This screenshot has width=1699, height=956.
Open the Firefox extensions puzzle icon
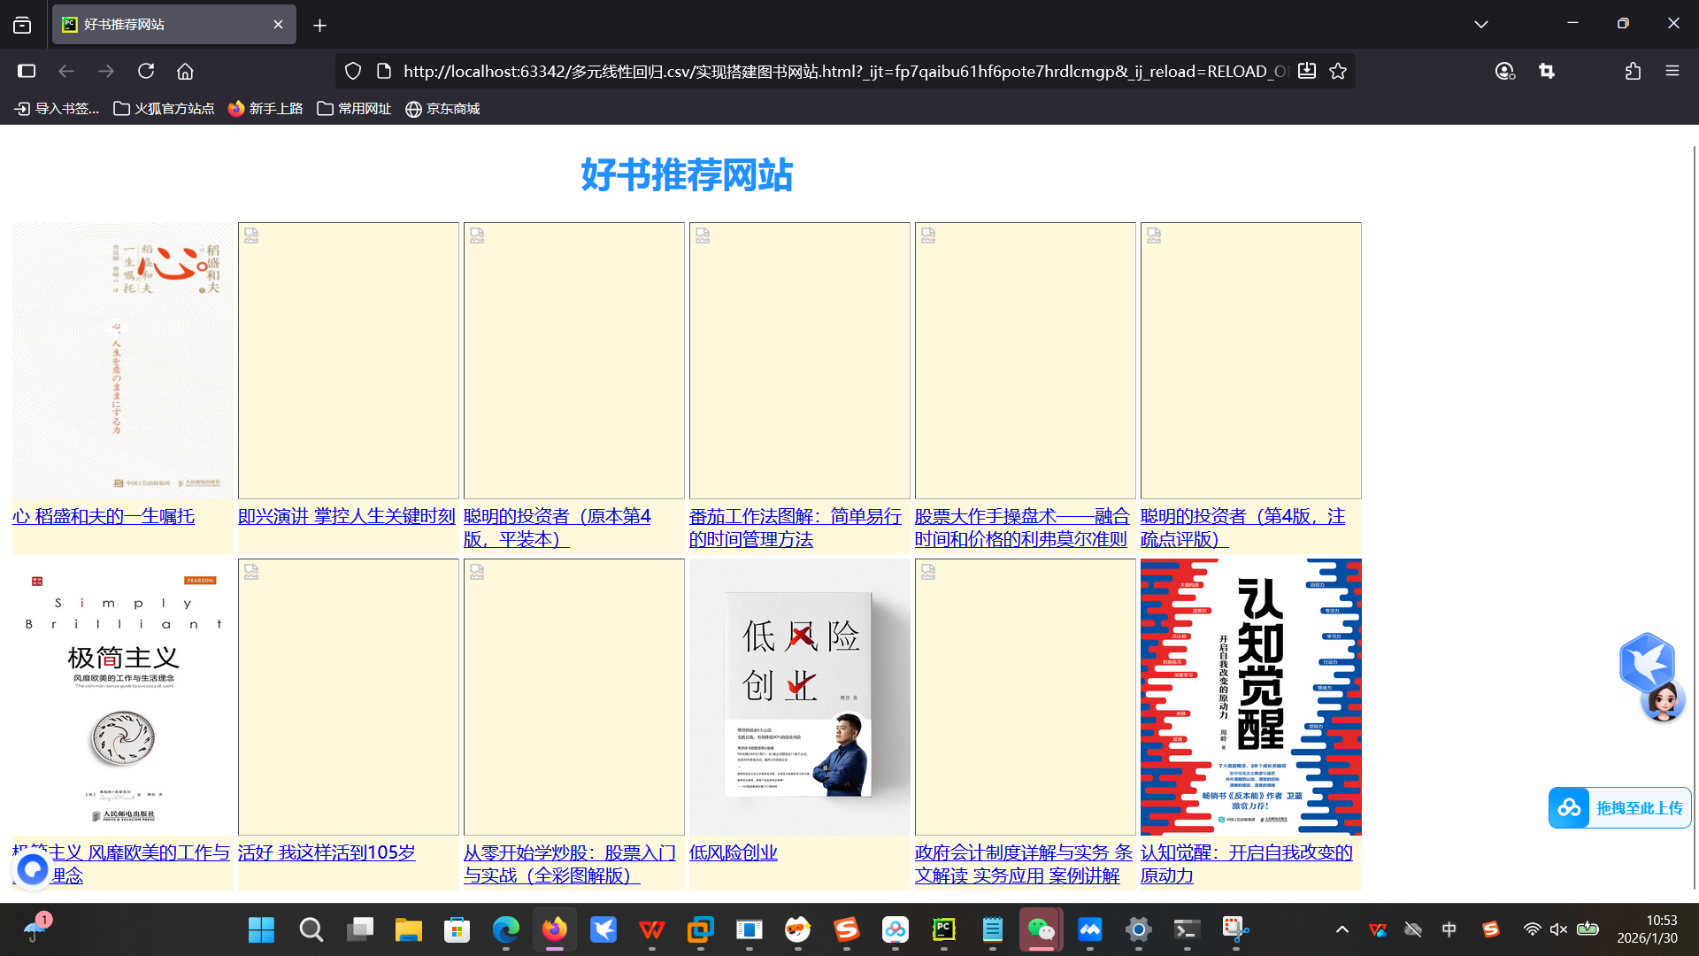click(1633, 71)
